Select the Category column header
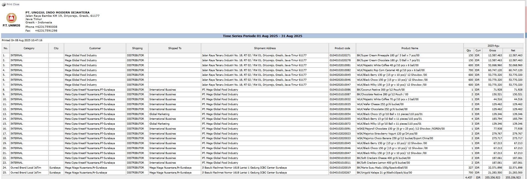 click(29, 48)
